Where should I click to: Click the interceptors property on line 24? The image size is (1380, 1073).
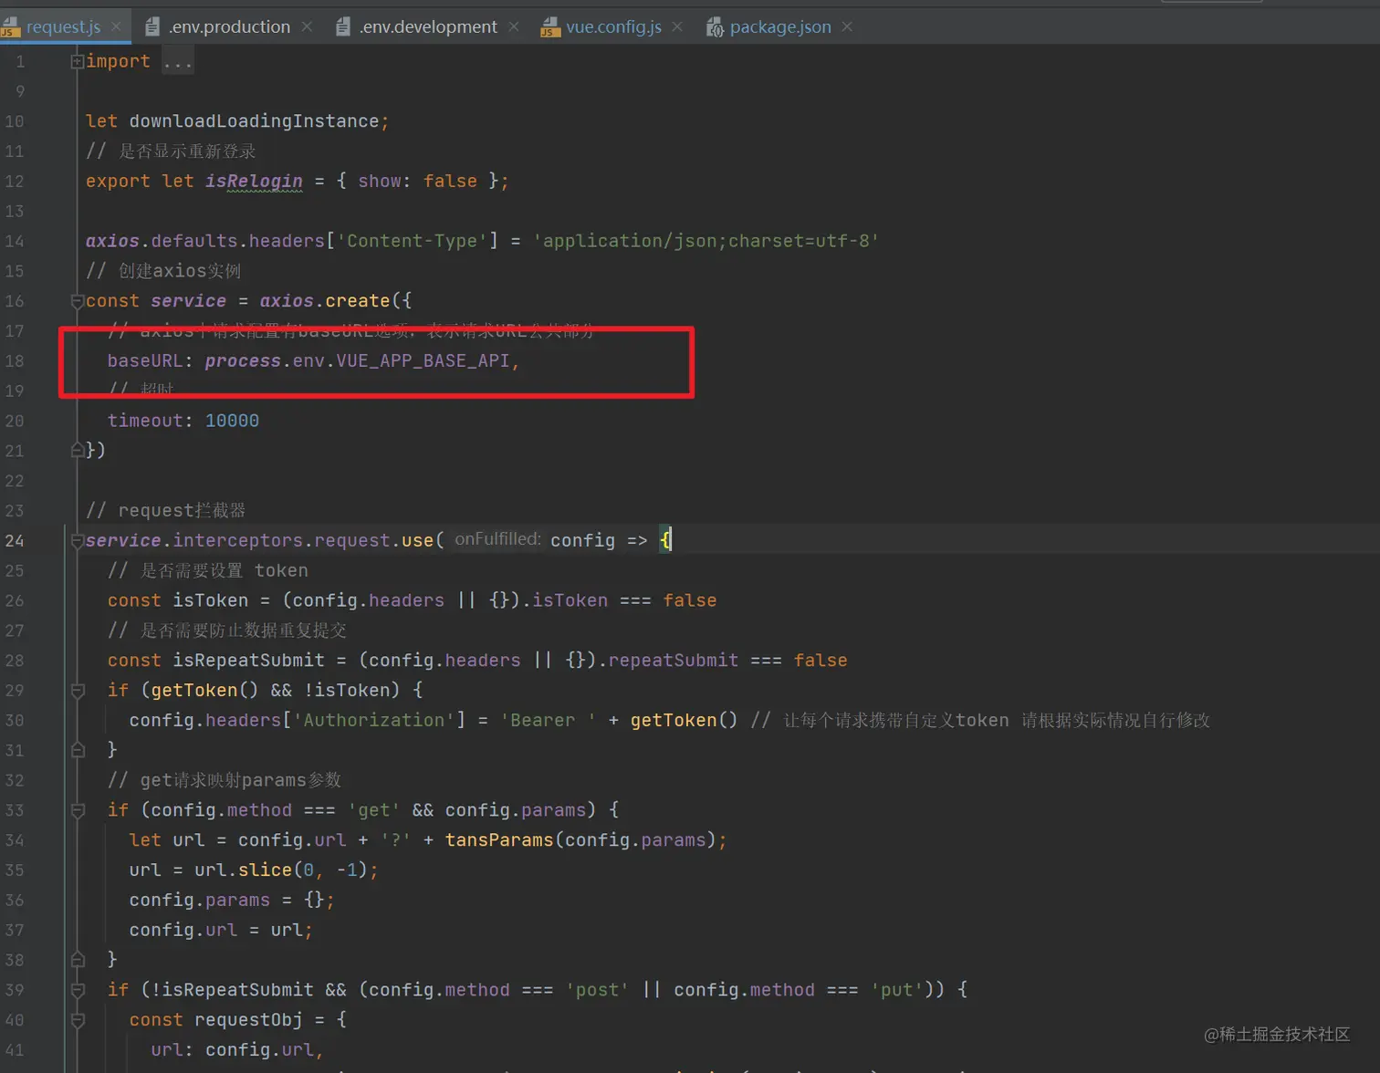[238, 540]
